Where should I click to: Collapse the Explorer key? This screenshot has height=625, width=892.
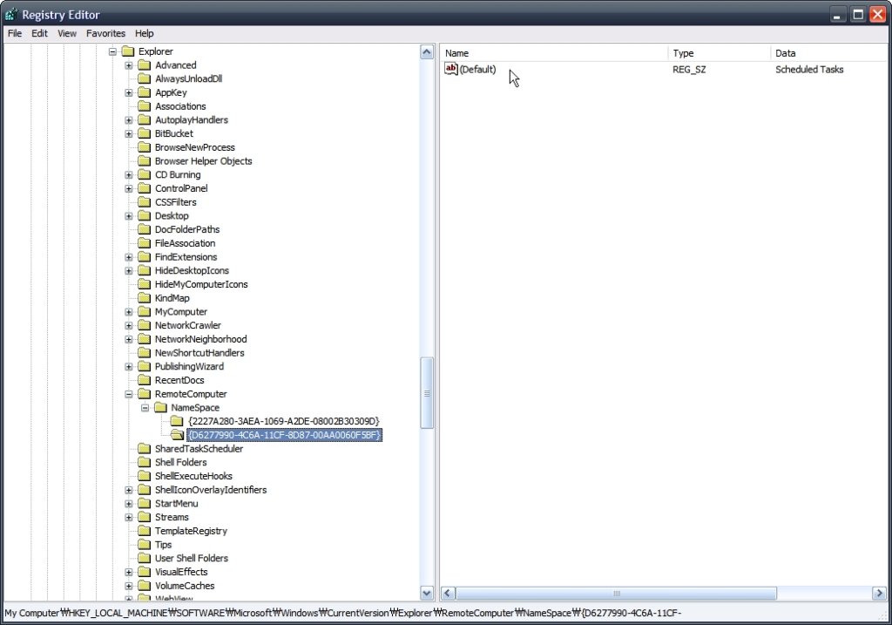112,51
